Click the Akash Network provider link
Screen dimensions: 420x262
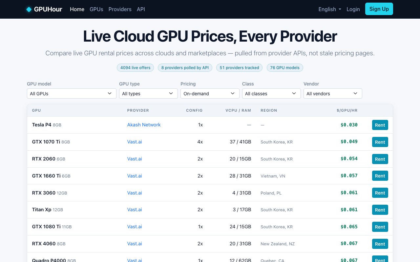click(x=144, y=125)
